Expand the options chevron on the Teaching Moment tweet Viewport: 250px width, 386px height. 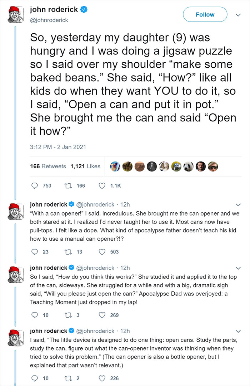tap(238, 267)
